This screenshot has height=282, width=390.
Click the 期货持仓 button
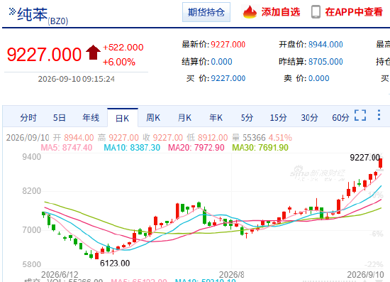point(206,12)
